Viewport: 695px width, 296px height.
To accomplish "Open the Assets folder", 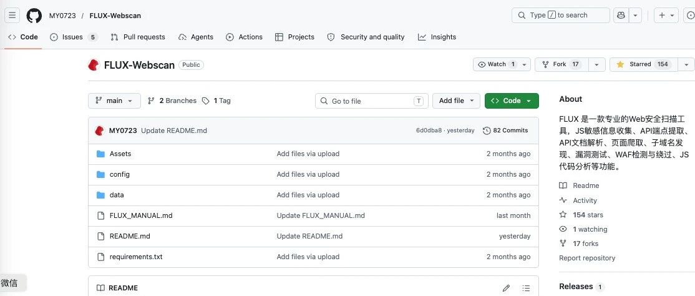I will 120,154.
